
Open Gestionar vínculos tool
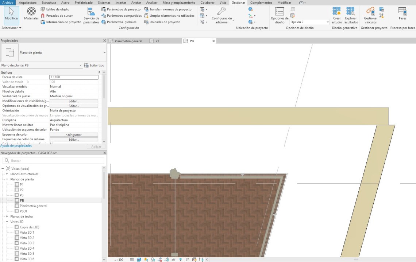tap(370, 15)
